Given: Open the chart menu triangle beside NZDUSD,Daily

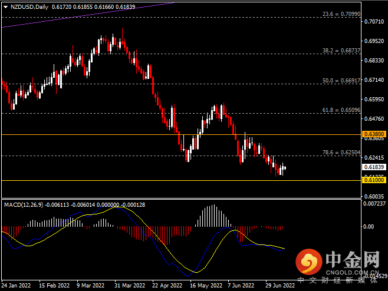Looking at the screenshot, I should pos(5,7).
